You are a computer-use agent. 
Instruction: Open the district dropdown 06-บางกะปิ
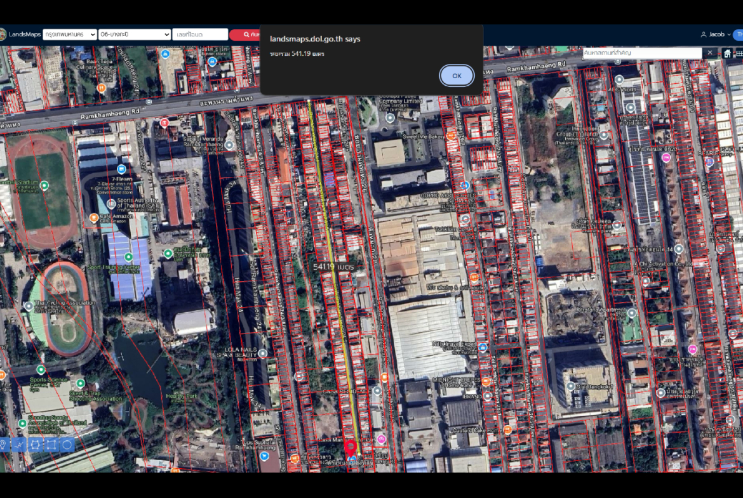point(135,34)
